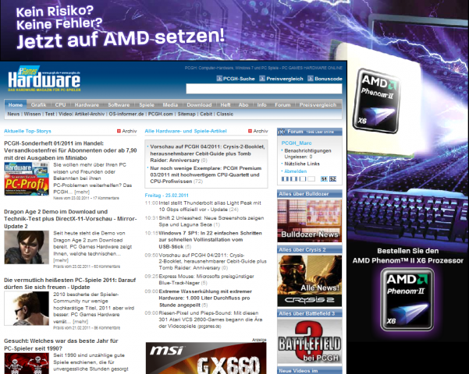The width and height of the screenshot is (469, 374).
Task: Open the heißesten PC-Spiele 2011 headline
Action: [69, 284]
